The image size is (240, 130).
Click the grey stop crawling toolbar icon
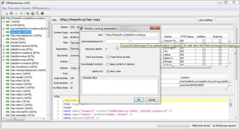point(12,13)
